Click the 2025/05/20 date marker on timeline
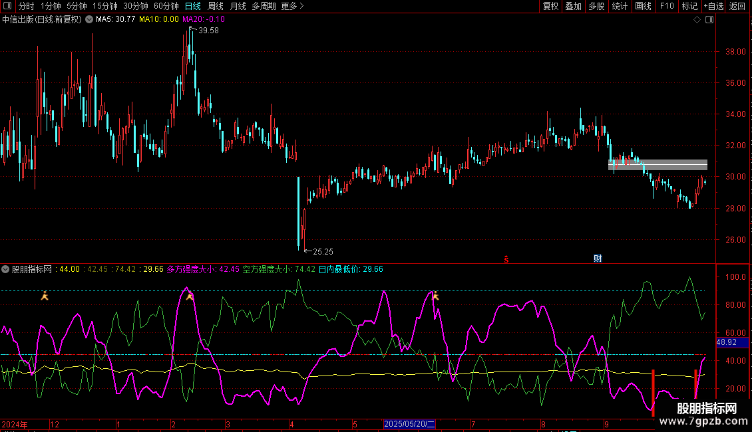 pyautogui.click(x=410, y=424)
